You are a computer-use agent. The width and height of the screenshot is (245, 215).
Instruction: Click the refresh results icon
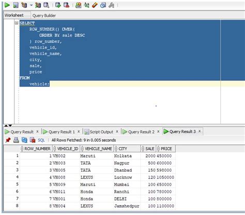coord(24,140)
